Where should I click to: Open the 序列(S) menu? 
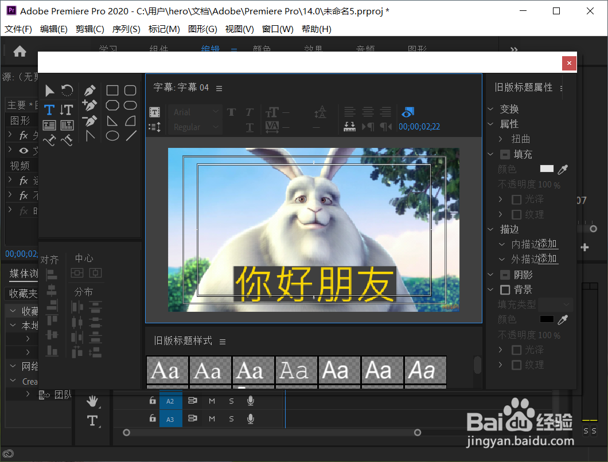[126, 29]
